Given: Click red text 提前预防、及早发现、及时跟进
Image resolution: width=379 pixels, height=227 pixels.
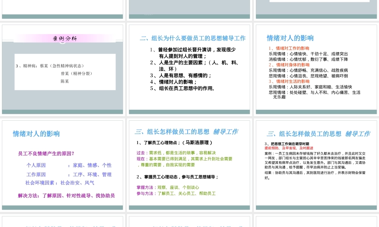Looking at the screenshot, I should [x=289, y=148].
